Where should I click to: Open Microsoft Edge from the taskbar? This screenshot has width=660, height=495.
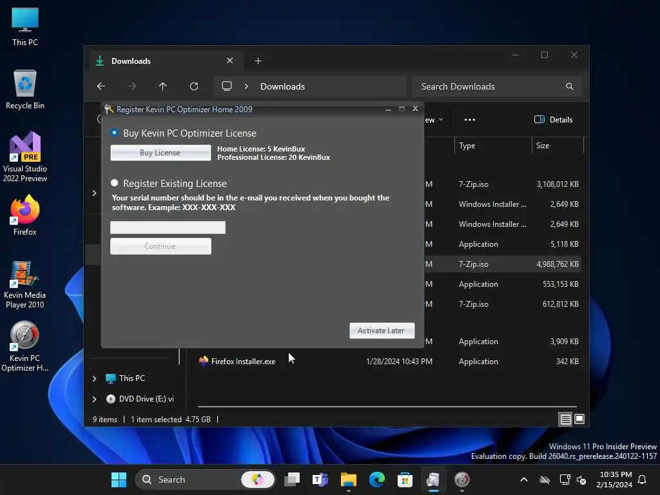pos(376,480)
